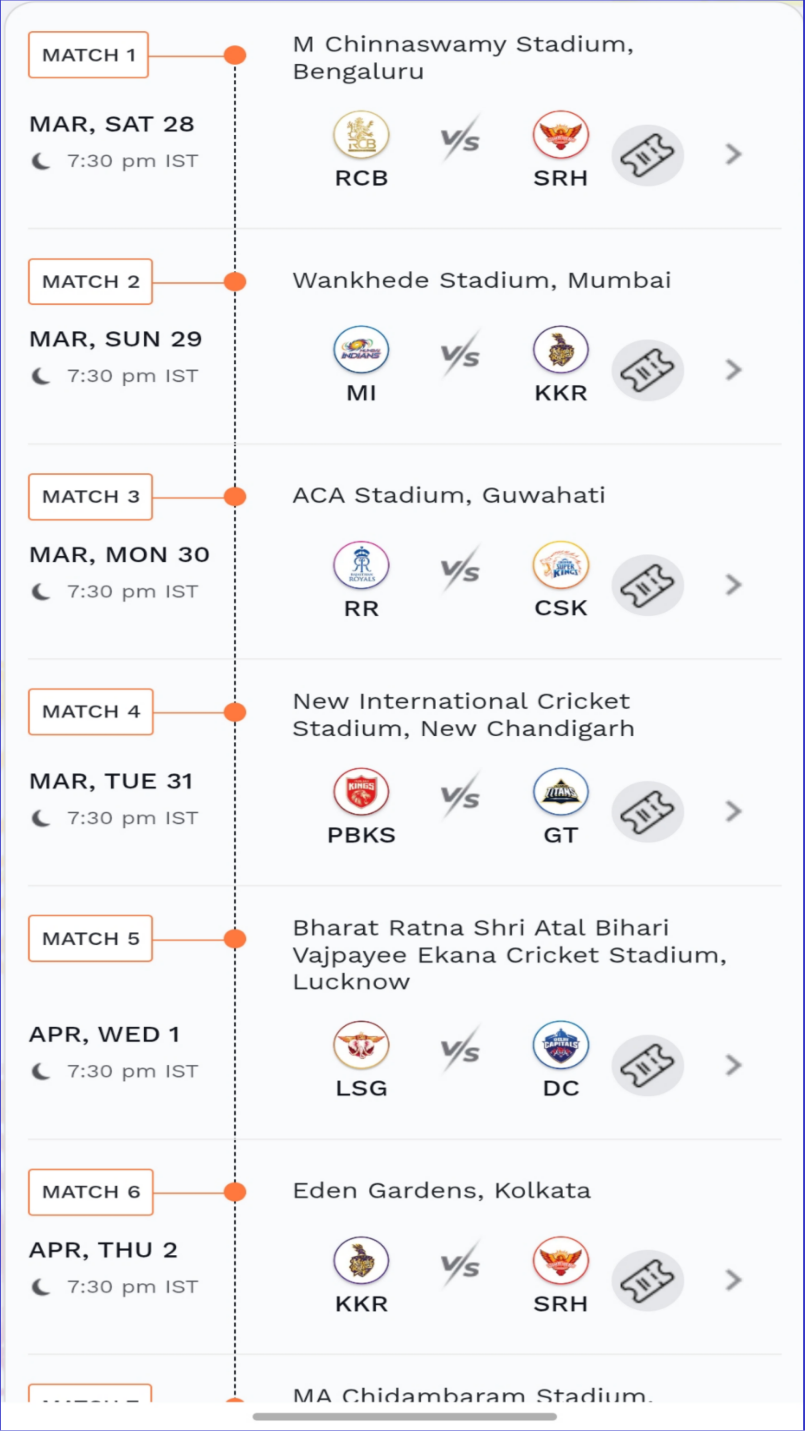This screenshot has height=1431, width=805.
Task: Open tickets for RR vs CSK match
Action: [647, 585]
